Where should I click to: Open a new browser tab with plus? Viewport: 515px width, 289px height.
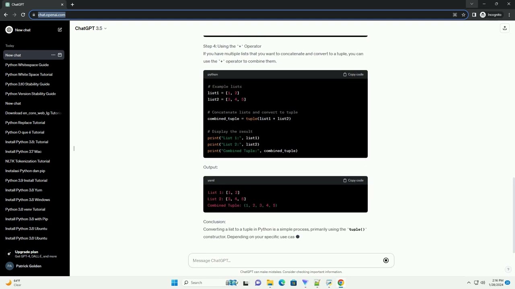click(x=72, y=4)
